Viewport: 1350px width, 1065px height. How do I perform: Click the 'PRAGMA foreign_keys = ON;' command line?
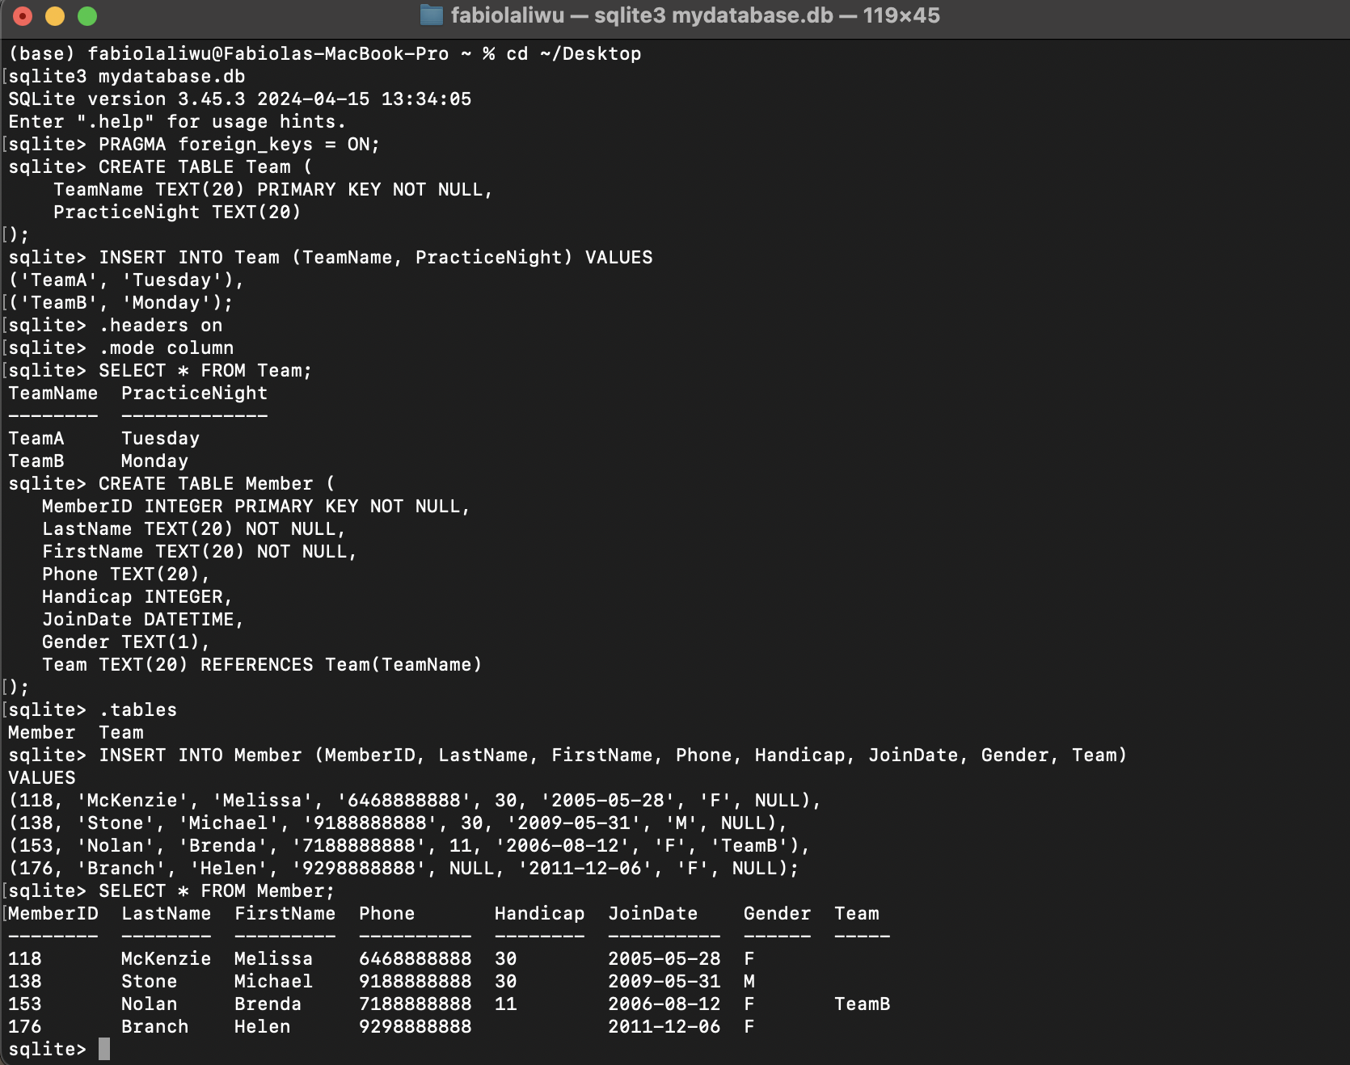coord(238,145)
